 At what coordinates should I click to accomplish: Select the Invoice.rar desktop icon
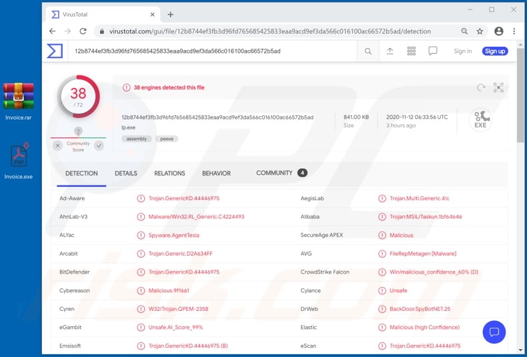19,102
